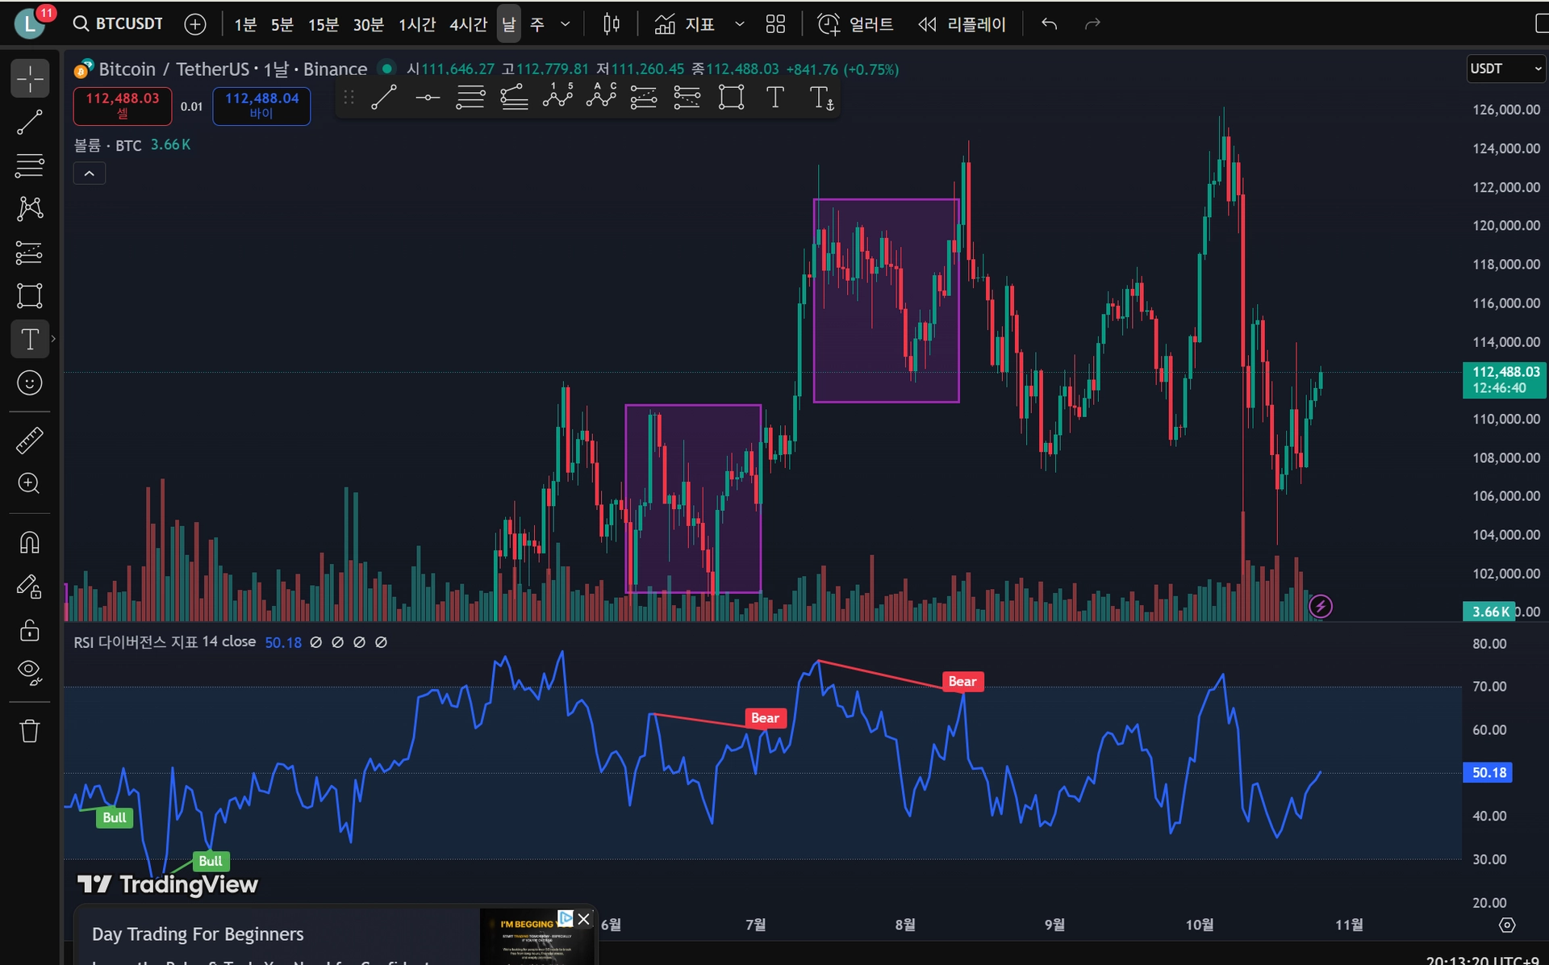The width and height of the screenshot is (1549, 965).
Task: Switch to the 4시간 interval
Action: point(468,24)
